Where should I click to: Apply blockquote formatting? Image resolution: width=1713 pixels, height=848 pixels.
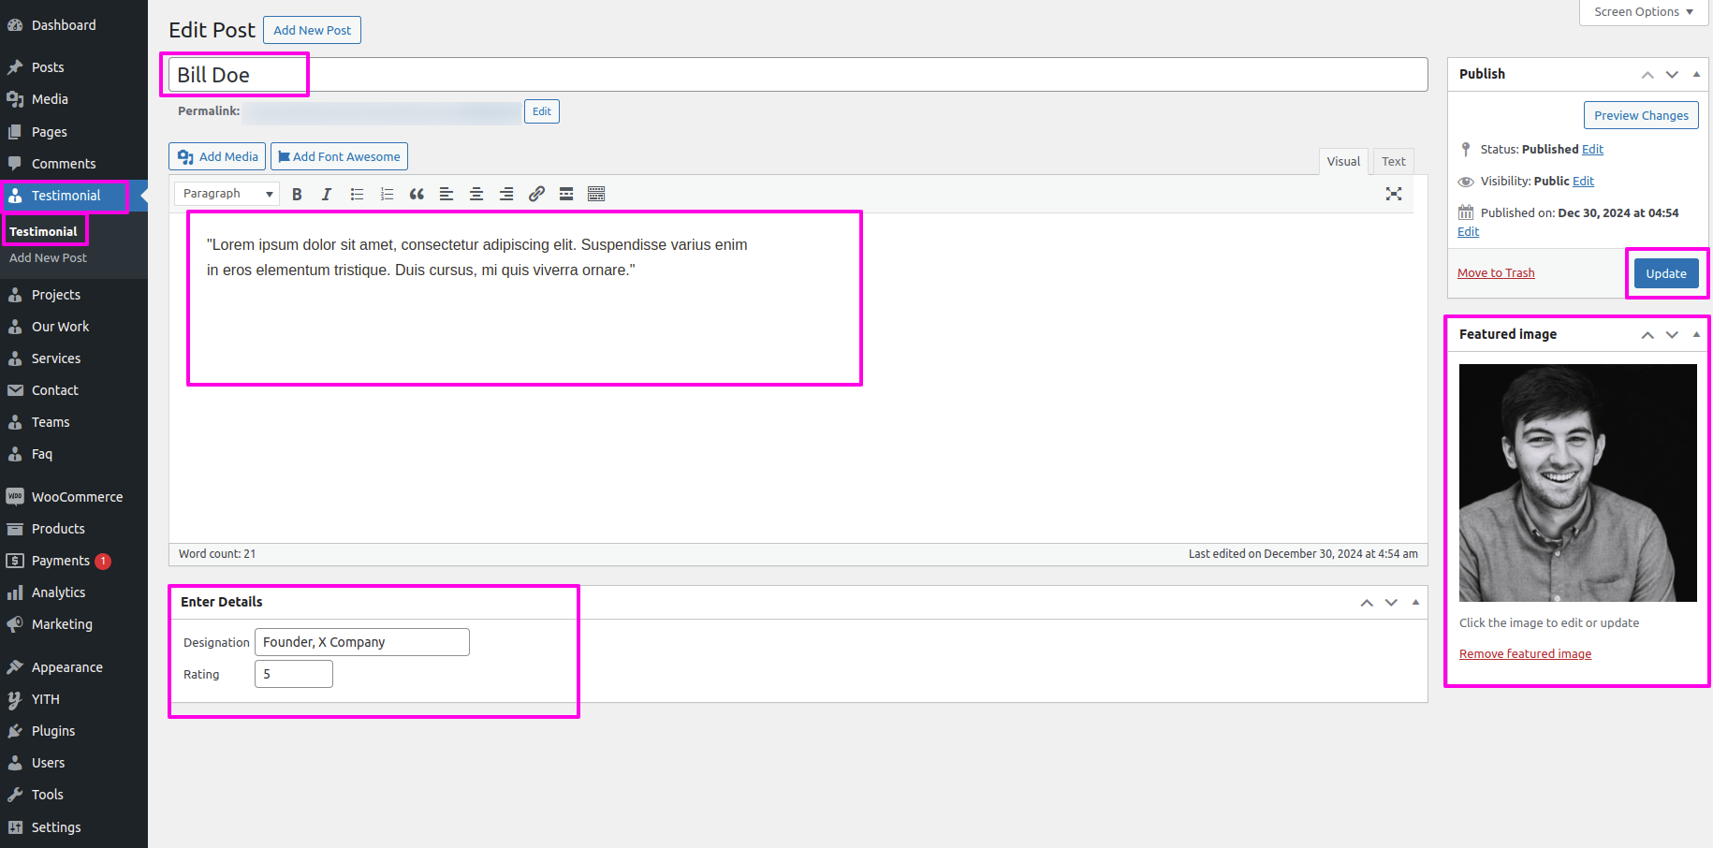click(x=417, y=194)
